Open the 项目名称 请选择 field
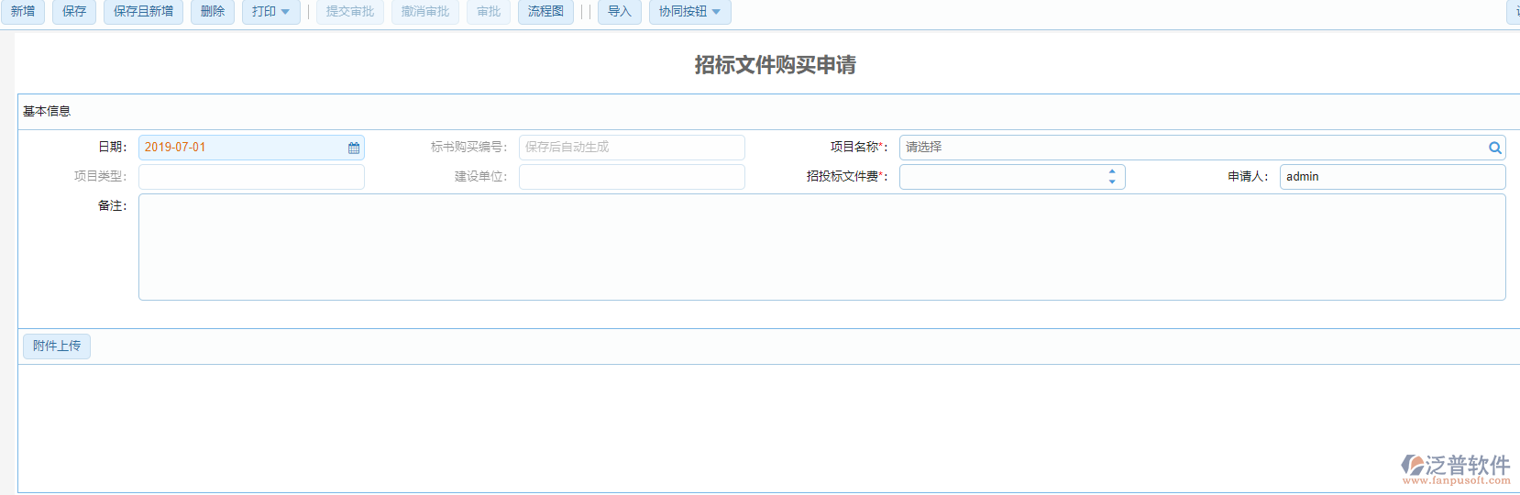Screen dimensions: 1520x495 1202,148
